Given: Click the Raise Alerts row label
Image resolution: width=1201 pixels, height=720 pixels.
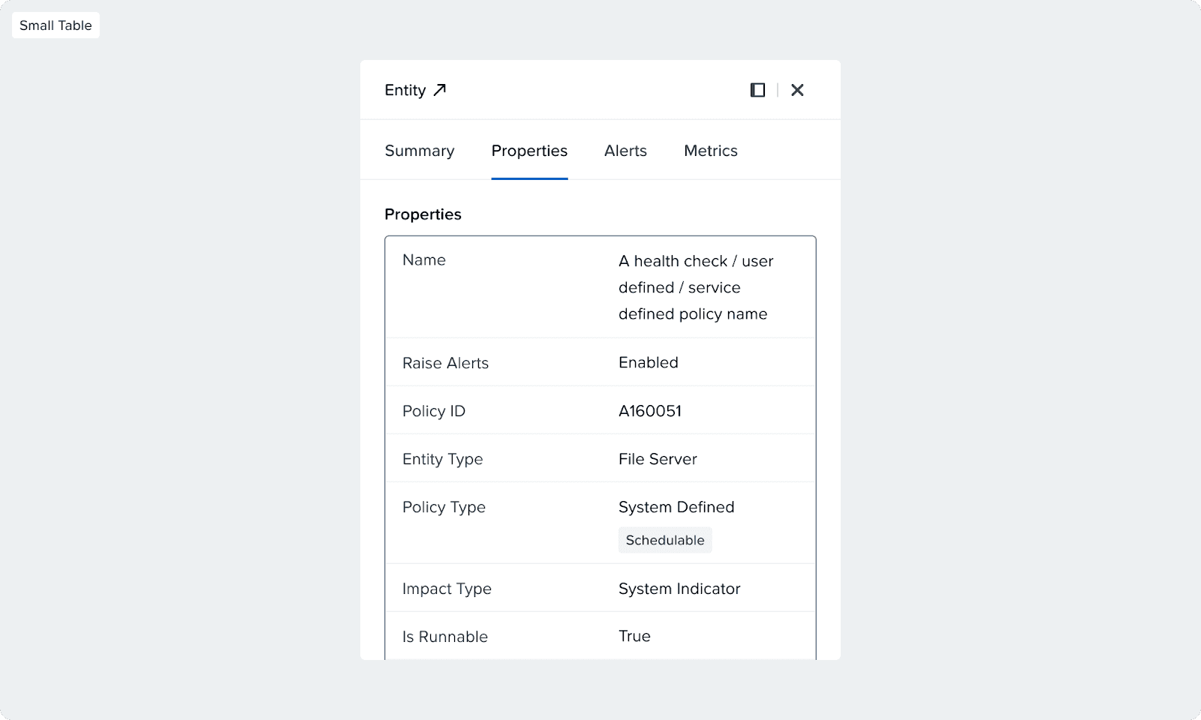Looking at the screenshot, I should [445, 363].
